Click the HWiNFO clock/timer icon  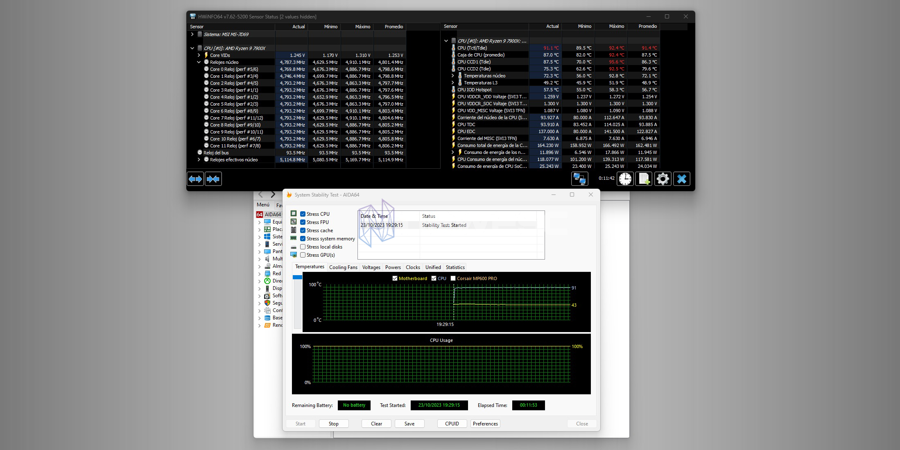625,179
